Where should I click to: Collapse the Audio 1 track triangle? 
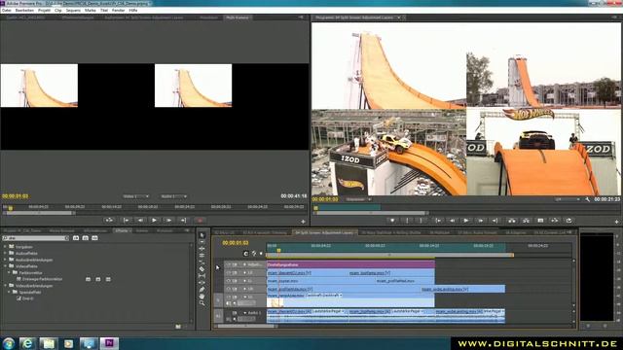(x=244, y=313)
